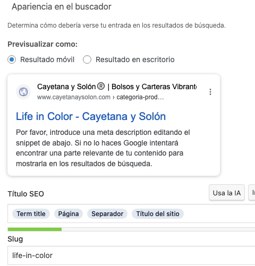Image resolution: width=255 pixels, height=266 pixels.
Task: Select the Resultado en escritorio radio button
Action: click(x=87, y=59)
